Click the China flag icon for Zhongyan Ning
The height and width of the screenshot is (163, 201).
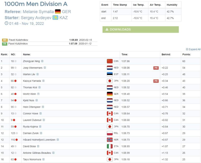(x=110, y=61)
